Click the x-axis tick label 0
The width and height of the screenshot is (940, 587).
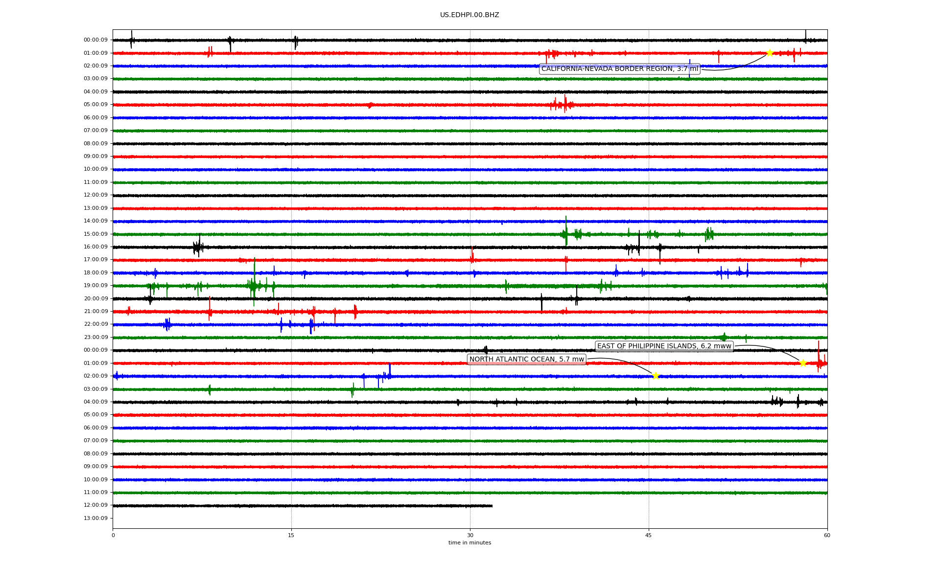pos(113,535)
